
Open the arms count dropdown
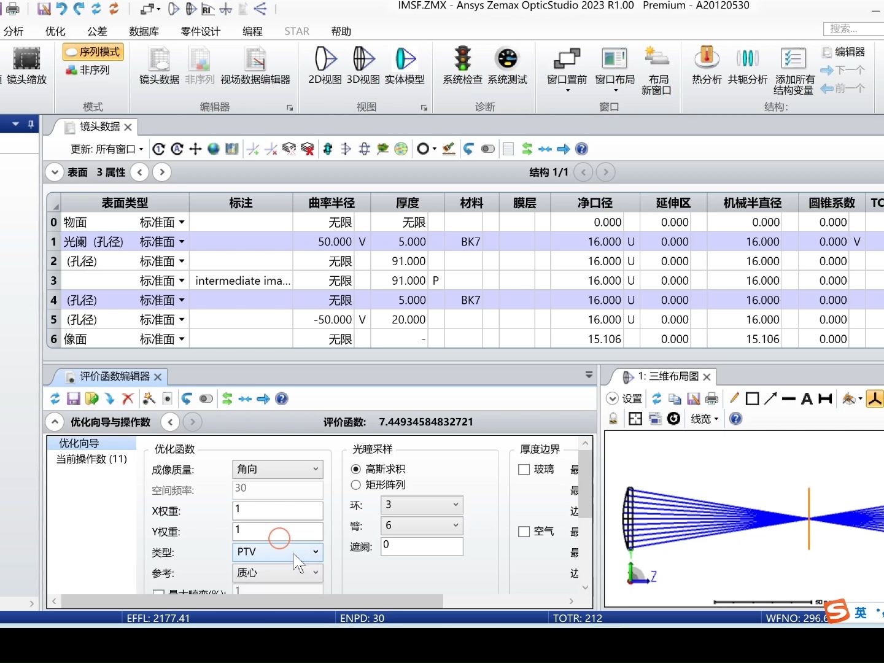coord(422,525)
